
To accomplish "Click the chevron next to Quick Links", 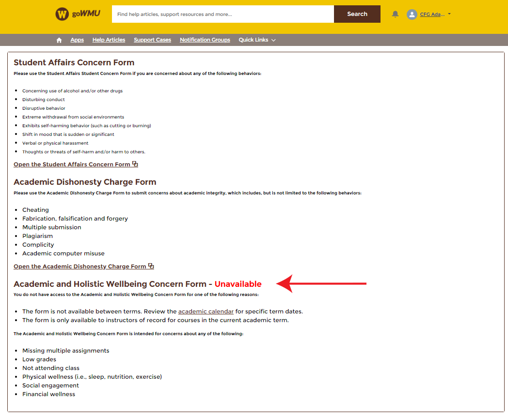I will click(273, 40).
